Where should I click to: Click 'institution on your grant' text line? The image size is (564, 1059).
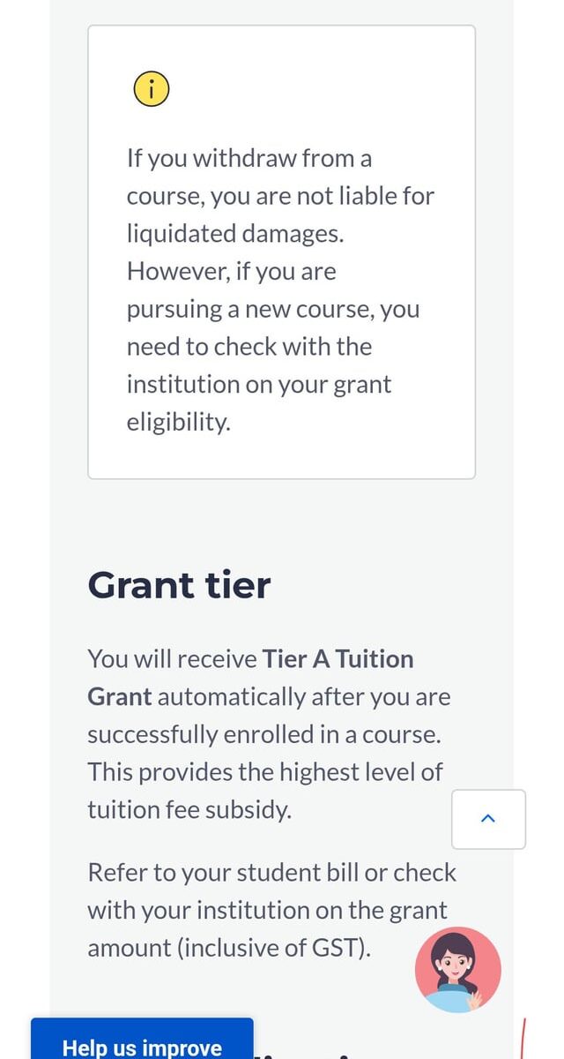click(259, 385)
